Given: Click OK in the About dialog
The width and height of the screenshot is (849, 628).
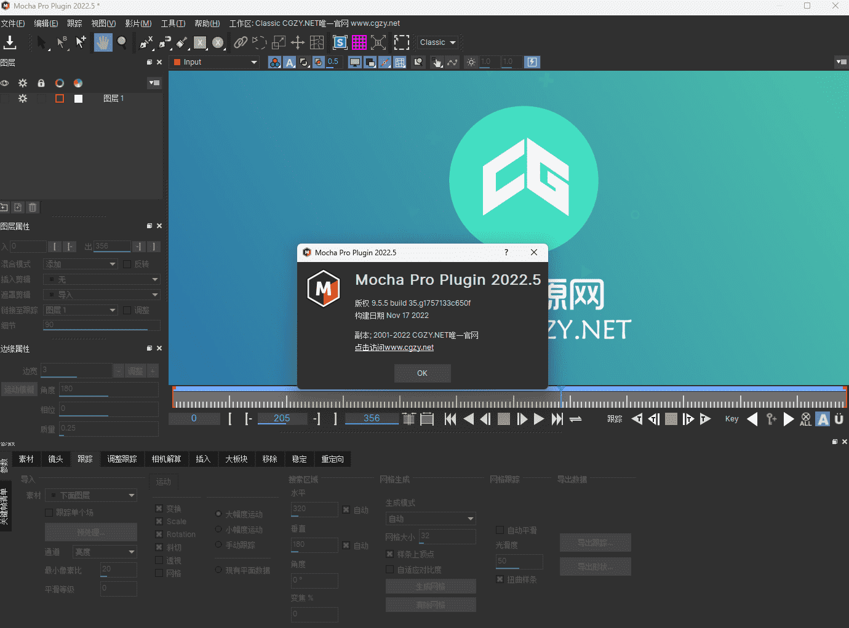Looking at the screenshot, I should 422,373.
